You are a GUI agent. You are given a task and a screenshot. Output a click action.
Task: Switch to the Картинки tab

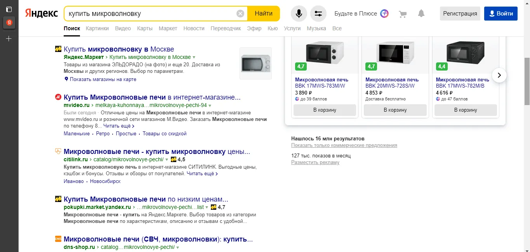[97, 28]
